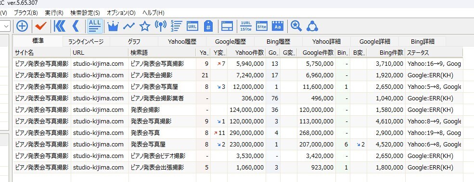Click the Google count 268,000,000 cell
The width and height of the screenshot is (474, 182).
tap(316, 133)
